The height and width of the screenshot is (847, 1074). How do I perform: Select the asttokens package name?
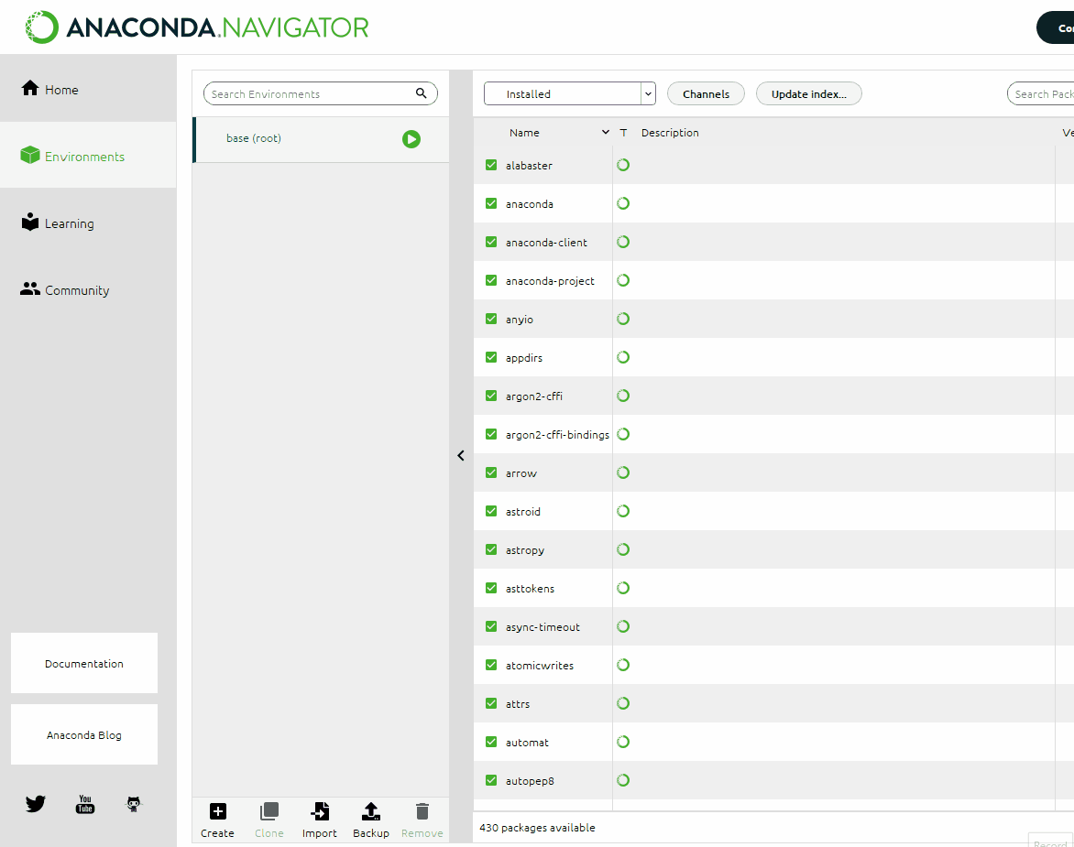click(531, 589)
